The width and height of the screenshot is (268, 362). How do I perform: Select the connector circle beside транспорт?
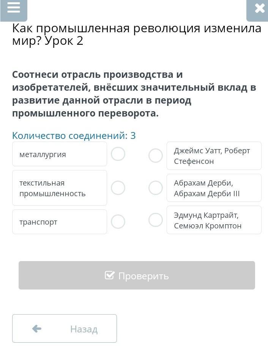pyautogui.click(x=118, y=222)
